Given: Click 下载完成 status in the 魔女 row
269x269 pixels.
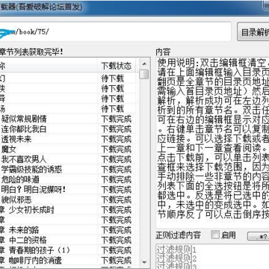Looking at the screenshot, I should point(117,149).
